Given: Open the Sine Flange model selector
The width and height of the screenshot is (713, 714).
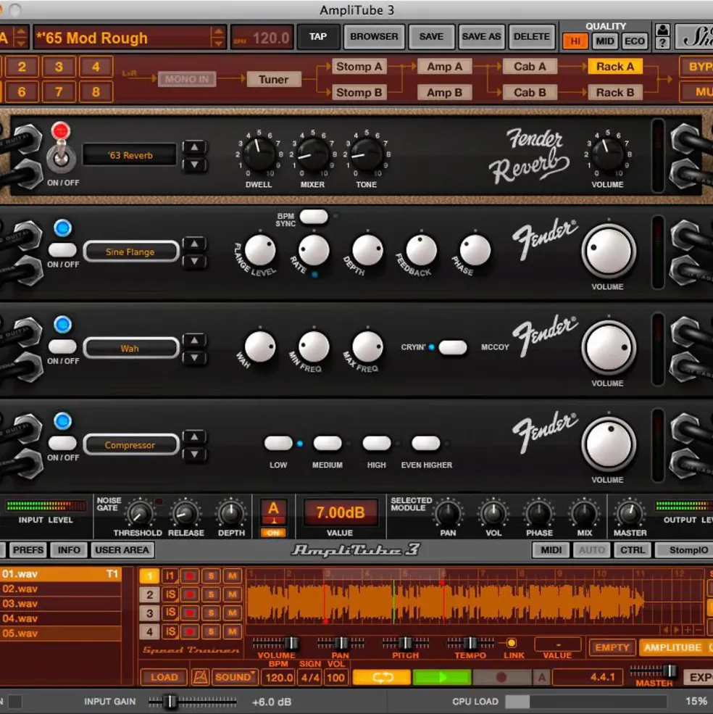Looking at the screenshot, I should 130,252.
